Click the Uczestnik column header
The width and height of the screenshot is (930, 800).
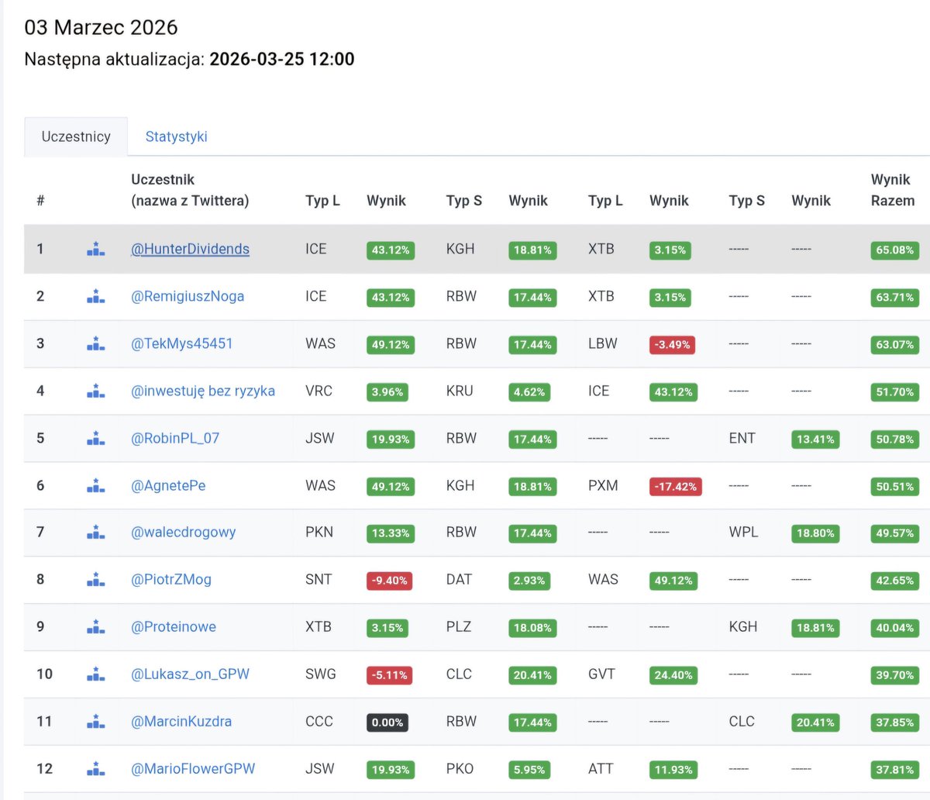190,190
